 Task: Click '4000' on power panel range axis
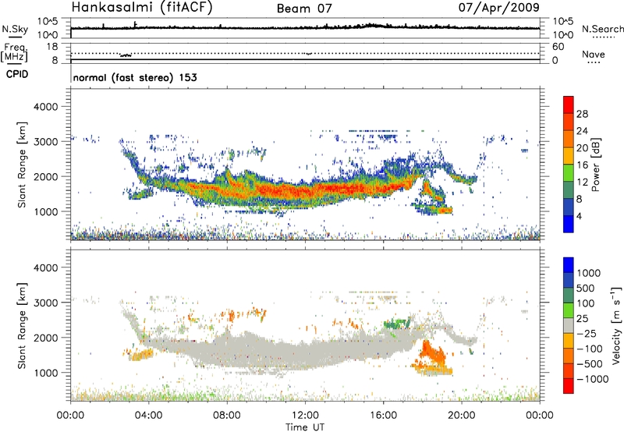click(x=45, y=107)
